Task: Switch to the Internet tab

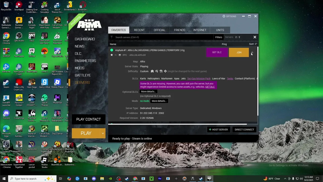Action: 200,30
